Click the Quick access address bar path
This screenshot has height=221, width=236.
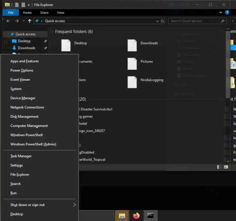tap(55, 21)
